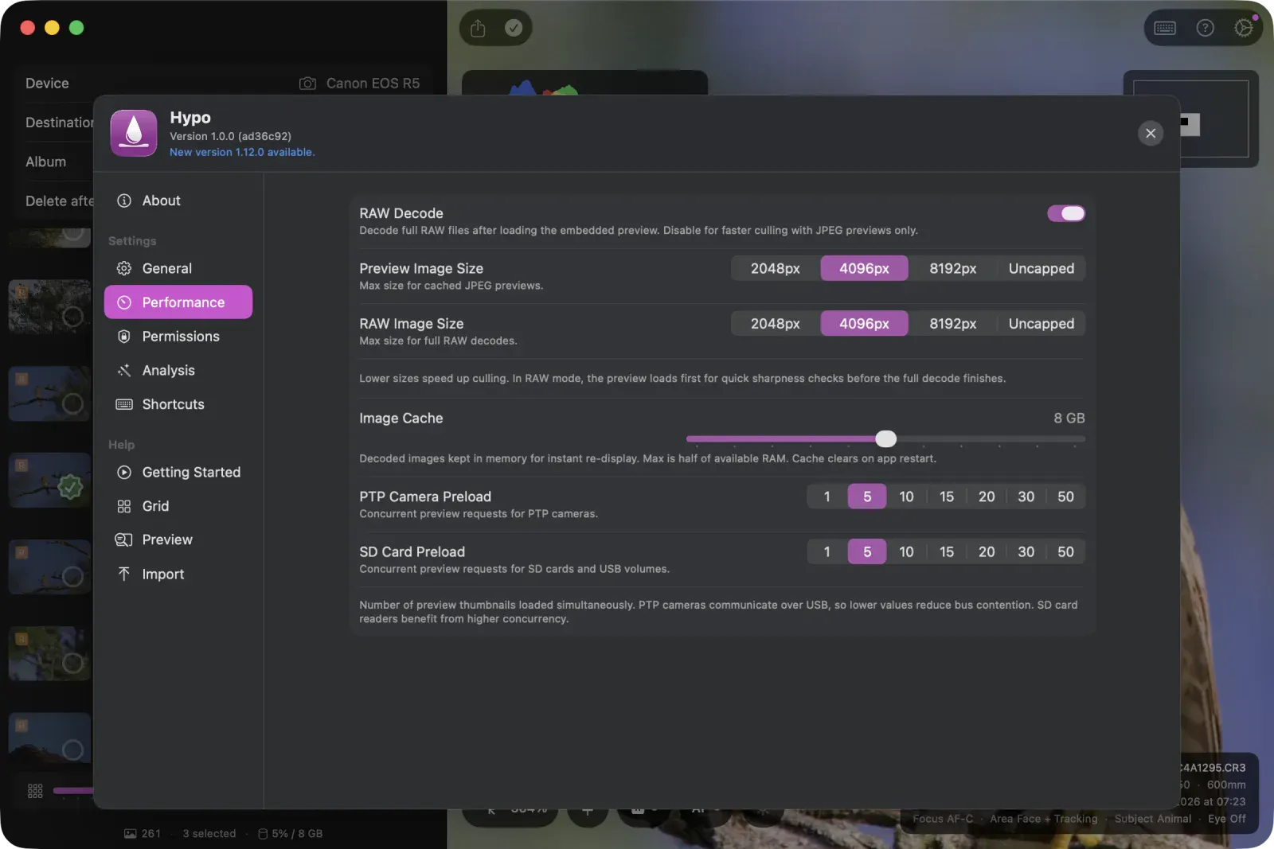Image resolution: width=1274 pixels, height=849 pixels.
Task: Set SD Card Preload to 1
Action: [827, 551]
